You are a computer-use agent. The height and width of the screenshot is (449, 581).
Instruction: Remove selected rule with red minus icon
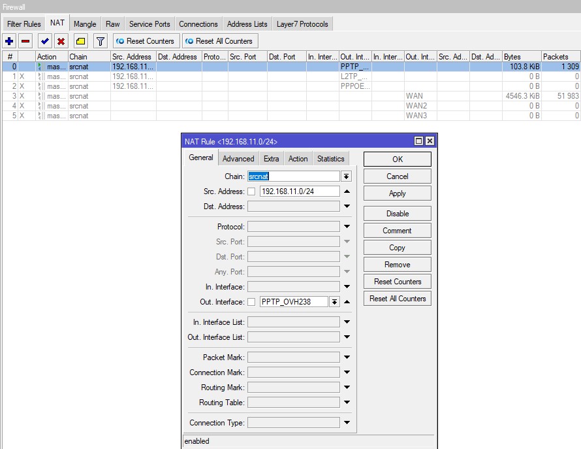pos(25,41)
